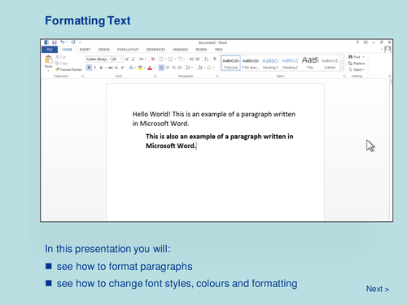The height and width of the screenshot is (305, 407).
Task: Click the user account picture icon
Action: tap(387, 50)
